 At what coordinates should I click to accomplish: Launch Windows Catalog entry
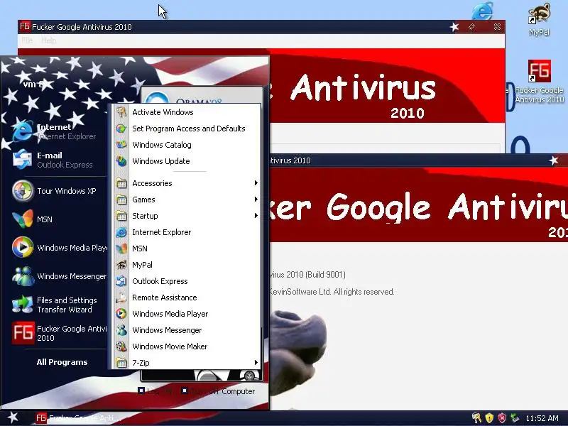point(187,145)
